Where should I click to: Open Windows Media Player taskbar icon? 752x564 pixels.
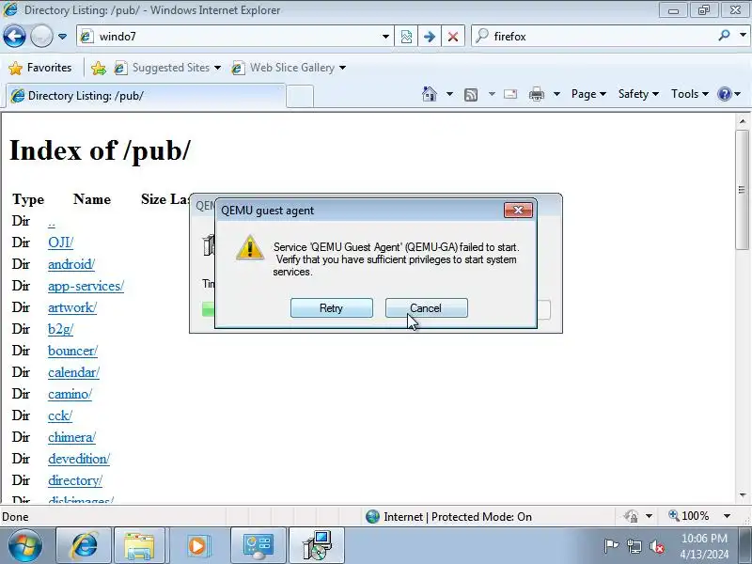click(197, 546)
